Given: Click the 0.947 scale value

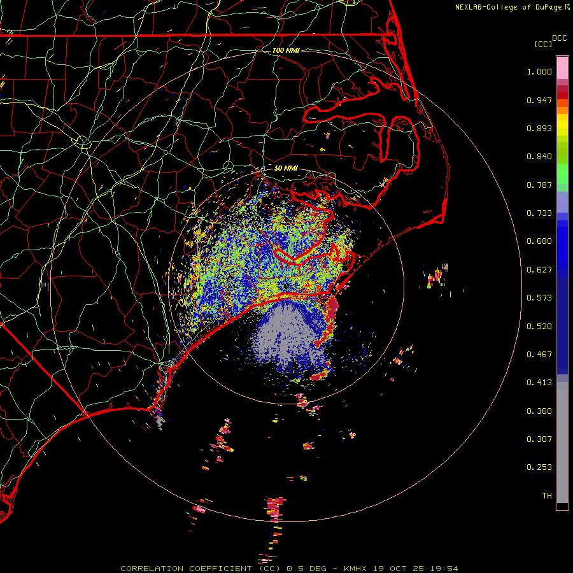Looking at the screenshot, I should [539, 100].
